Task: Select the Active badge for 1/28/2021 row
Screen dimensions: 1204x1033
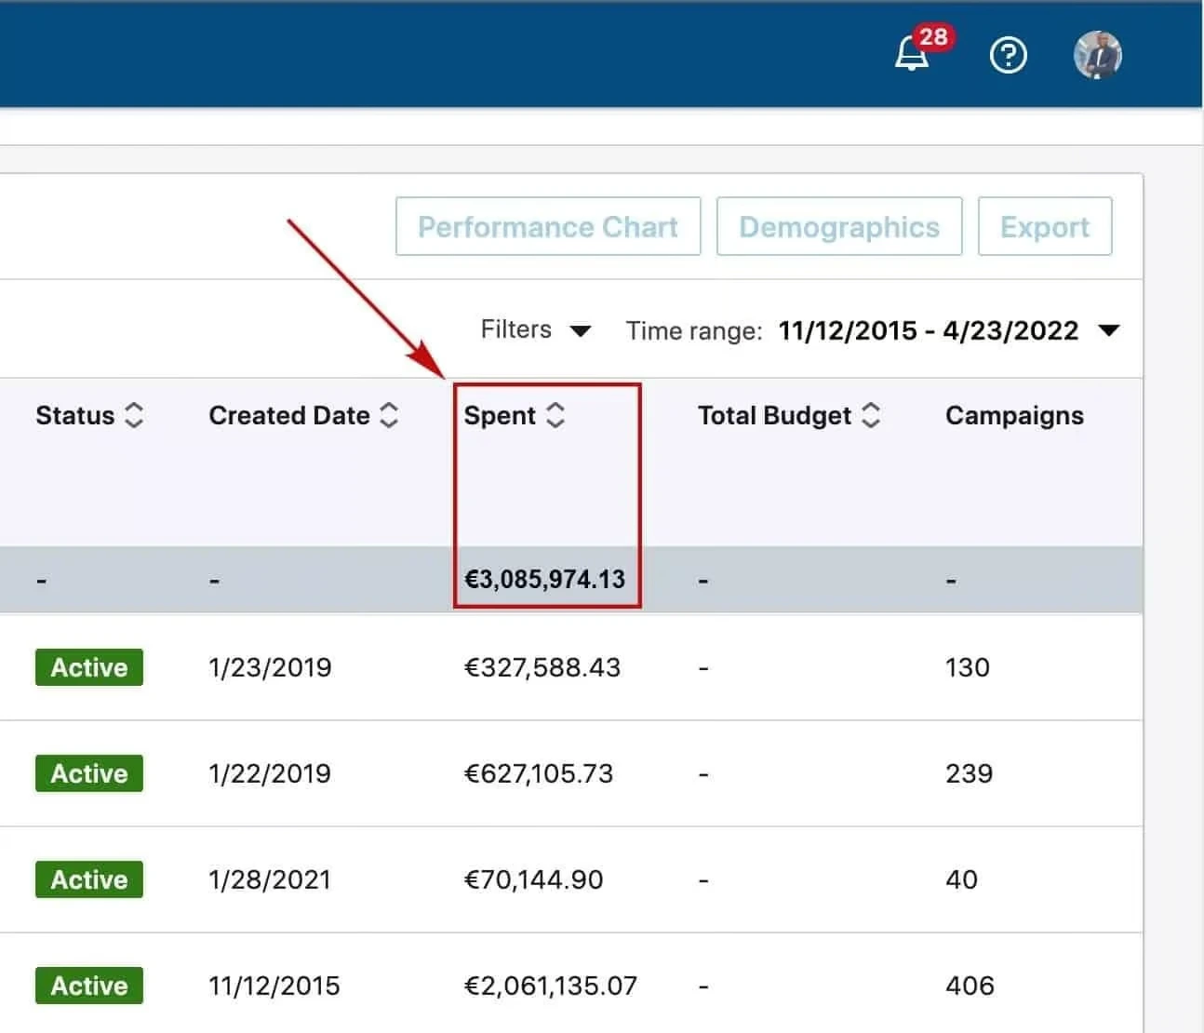Action: [x=89, y=879]
